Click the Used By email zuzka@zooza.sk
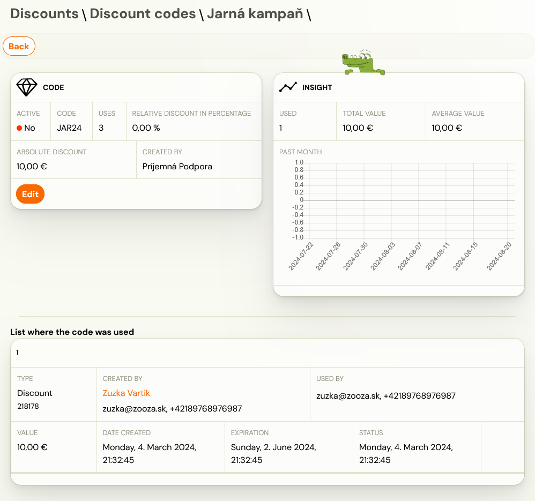The width and height of the screenshot is (535, 501). tap(348, 395)
